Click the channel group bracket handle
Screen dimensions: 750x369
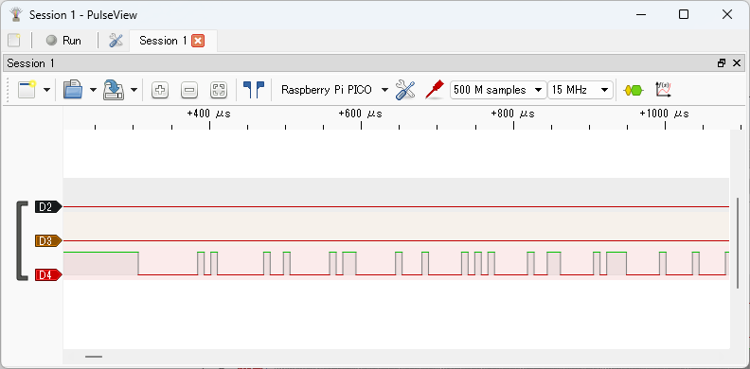point(22,241)
